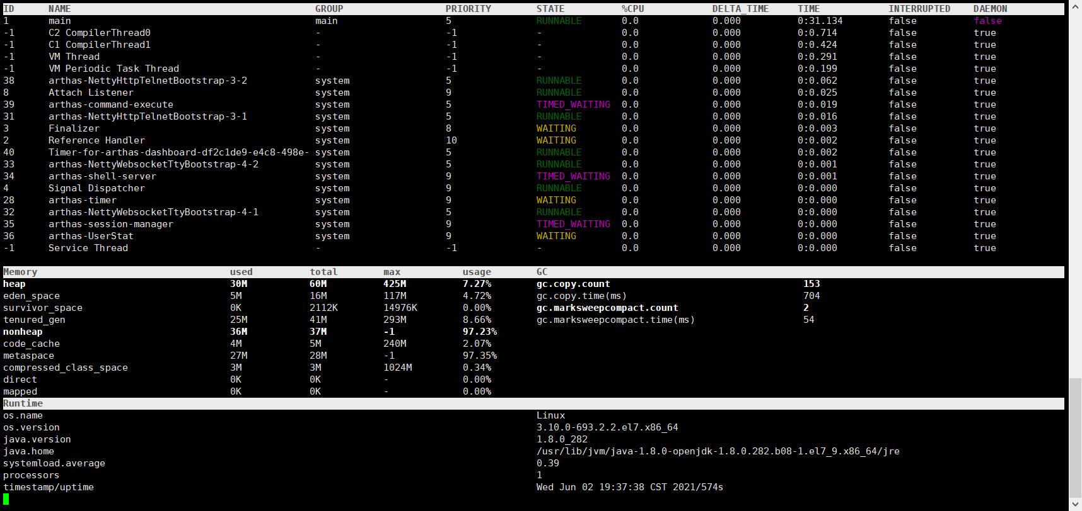Click the 'gc.copy.count' label
The width and height of the screenshot is (1082, 511).
point(573,284)
